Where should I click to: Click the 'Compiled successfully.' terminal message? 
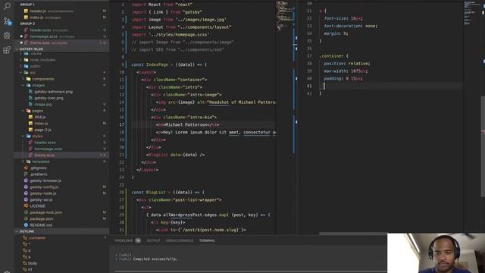[155, 259]
